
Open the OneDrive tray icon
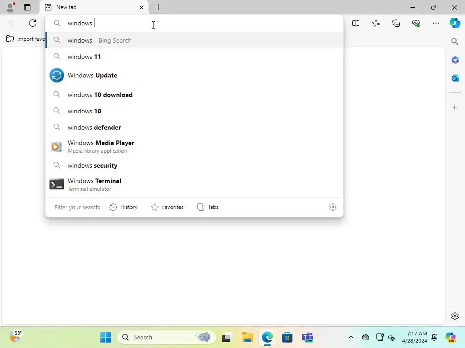click(x=366, y=337)
